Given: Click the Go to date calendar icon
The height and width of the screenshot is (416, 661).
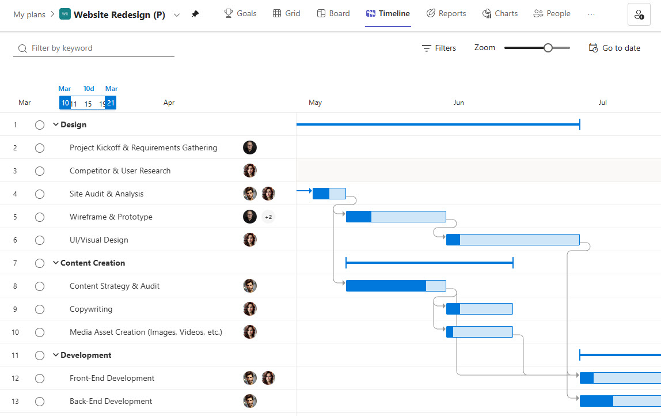Looking at the screenshot, I should pyautogui.click(x=593, y=48).
